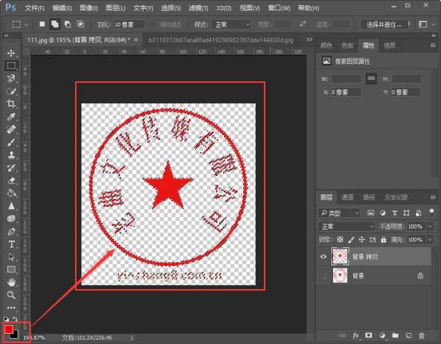Expand the 不透明度 opacity dropdown arrow

tap(430, 226)
